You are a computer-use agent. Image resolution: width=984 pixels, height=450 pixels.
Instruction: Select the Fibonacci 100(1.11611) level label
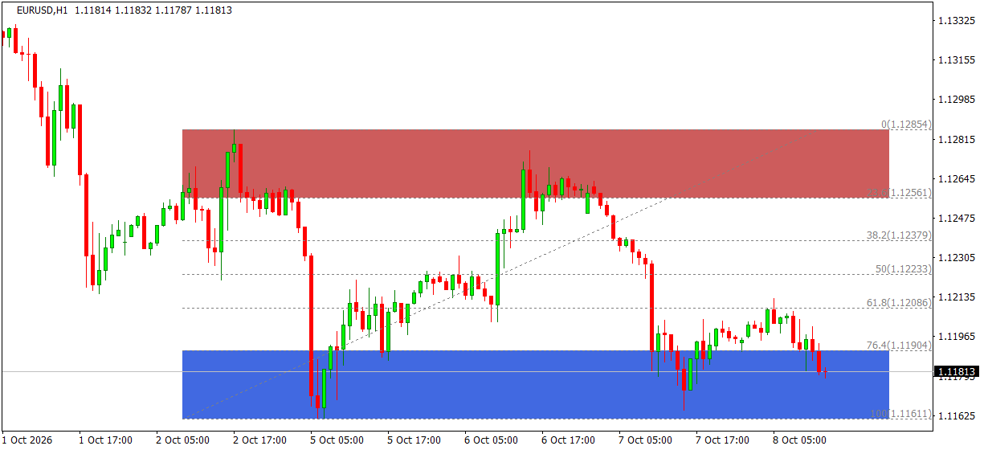901,414
